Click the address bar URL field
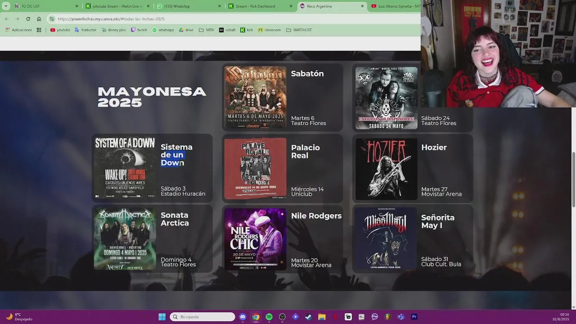Viewport: 576px width, 324px height. [234, 19]
